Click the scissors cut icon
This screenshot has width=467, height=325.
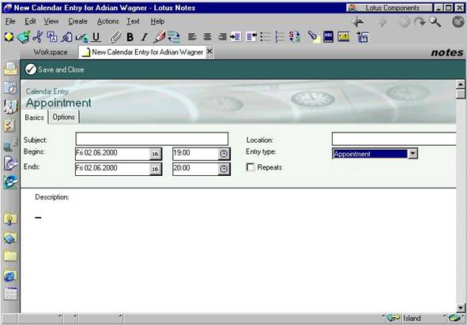(38, 37)
